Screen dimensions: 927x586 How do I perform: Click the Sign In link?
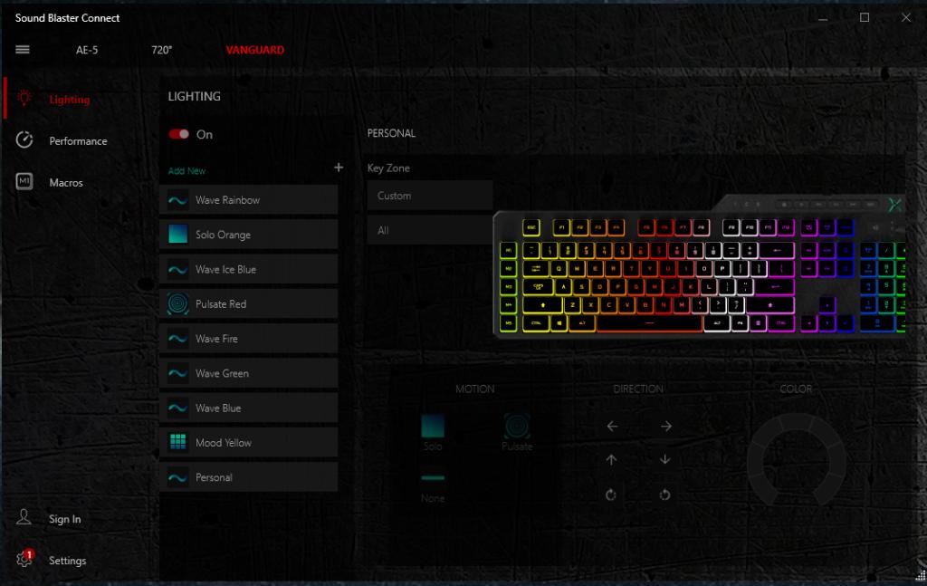(x=65, y=519)
